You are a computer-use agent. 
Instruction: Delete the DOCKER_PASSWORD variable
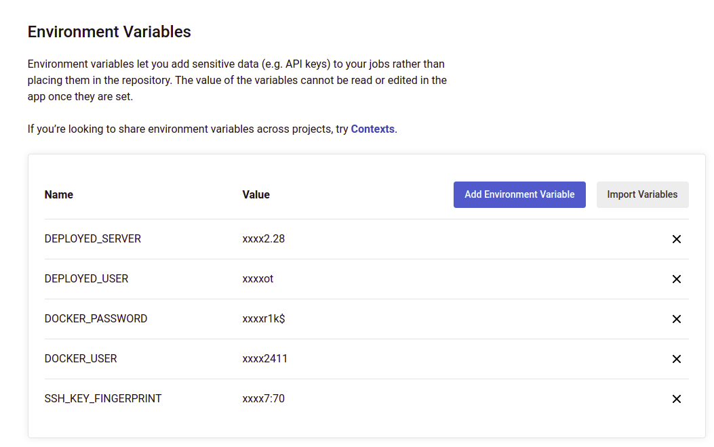pos(676,319)
